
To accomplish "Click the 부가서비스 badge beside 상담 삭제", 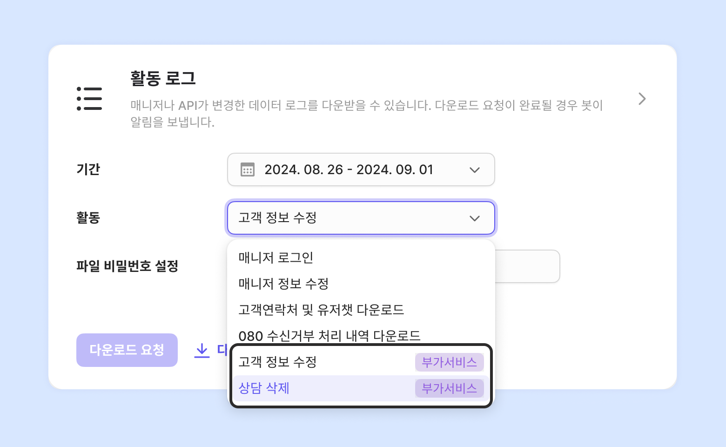I will tap(449, 388).
